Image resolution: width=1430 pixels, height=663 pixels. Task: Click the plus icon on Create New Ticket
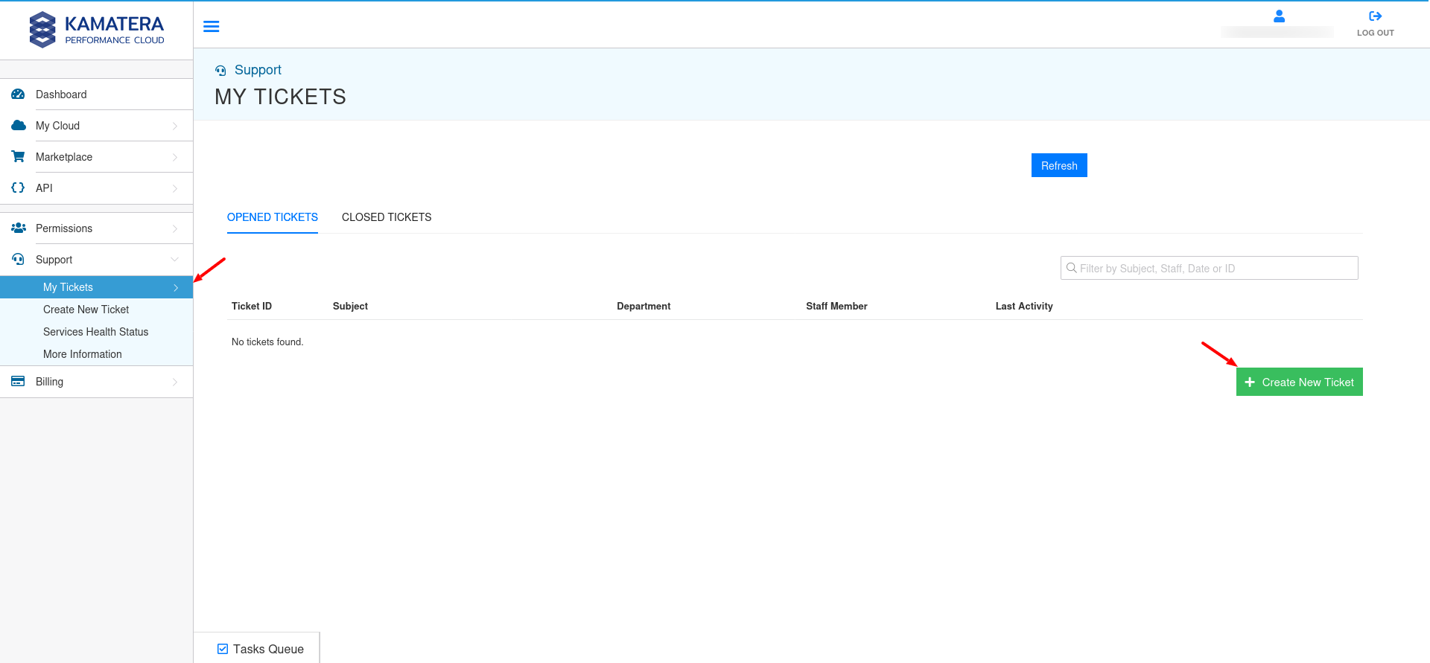pos(1250,382)
